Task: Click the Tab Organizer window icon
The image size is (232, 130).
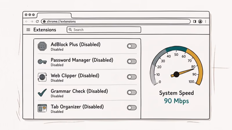Action: (x=42, y=108)
